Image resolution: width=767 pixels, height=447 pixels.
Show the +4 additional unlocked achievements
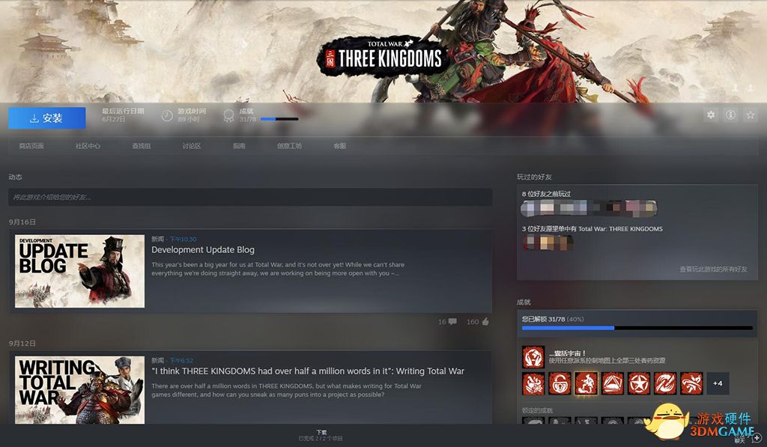[x=718, y=383]
